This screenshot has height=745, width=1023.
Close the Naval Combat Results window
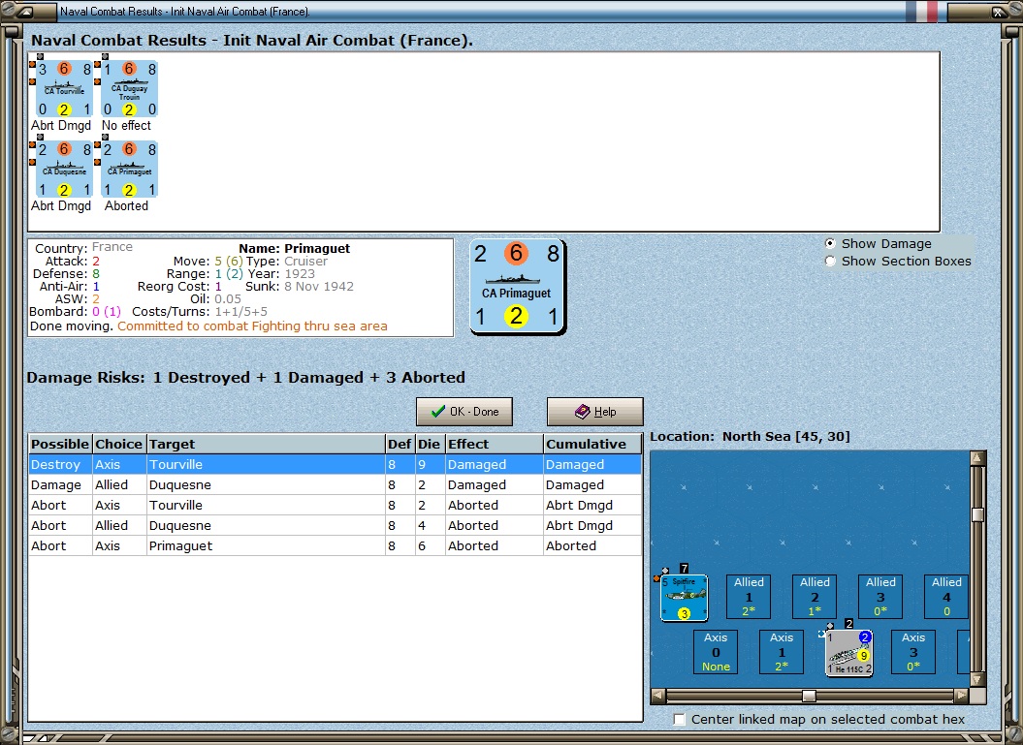[x=999, y=11]
